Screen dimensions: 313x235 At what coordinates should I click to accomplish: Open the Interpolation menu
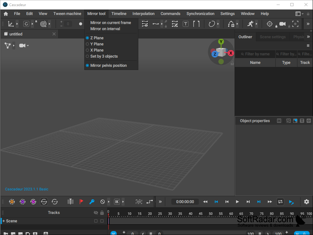(x=143, y=14)
